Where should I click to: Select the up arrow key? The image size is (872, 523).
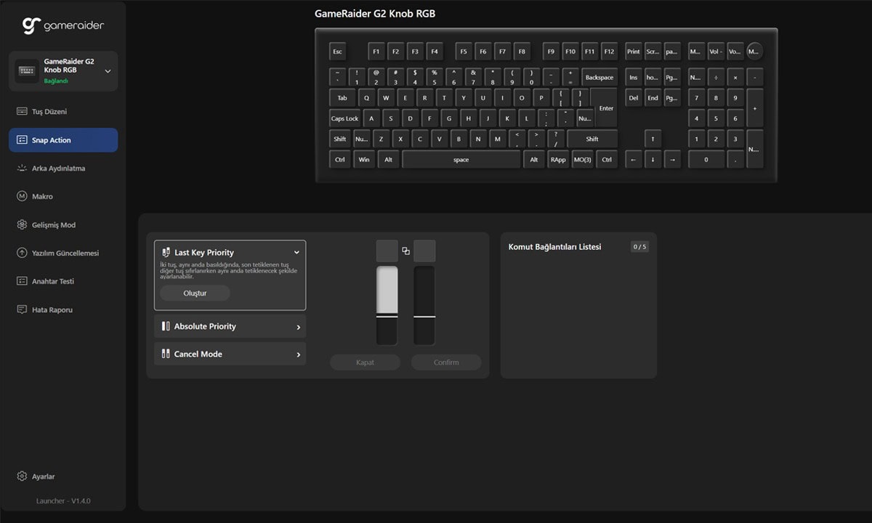coord(653,139)
